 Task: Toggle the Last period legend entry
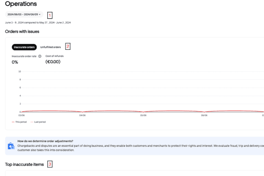click(38, 122)
